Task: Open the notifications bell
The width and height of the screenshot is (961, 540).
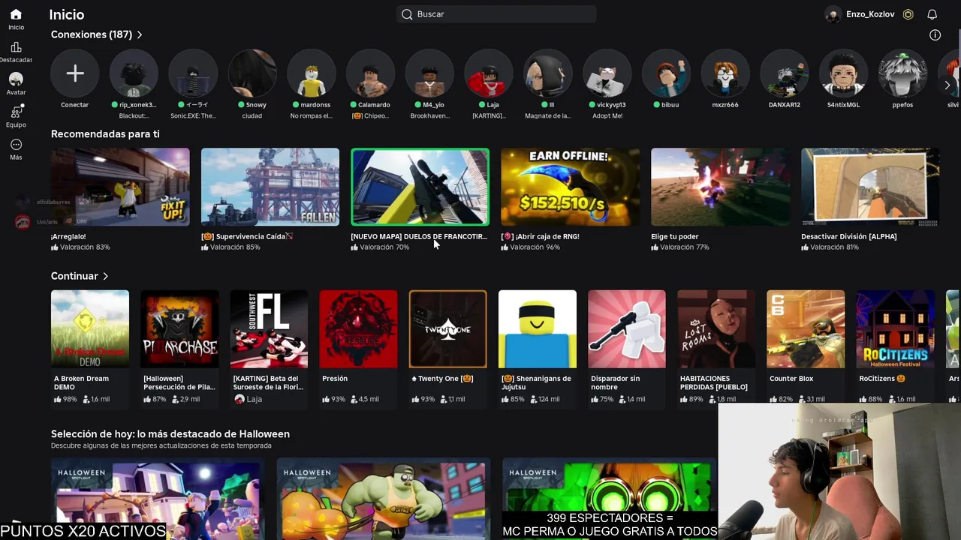Action: coord(932,14)
